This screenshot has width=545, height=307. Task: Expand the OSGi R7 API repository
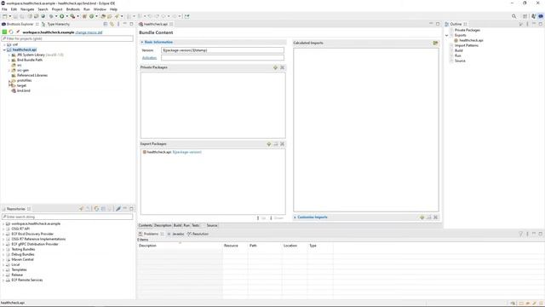pyautogui.click(x=3, y=229)
